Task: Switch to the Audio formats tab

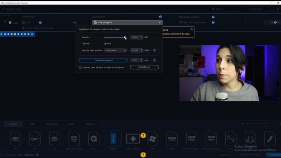Action: point(71,124)
